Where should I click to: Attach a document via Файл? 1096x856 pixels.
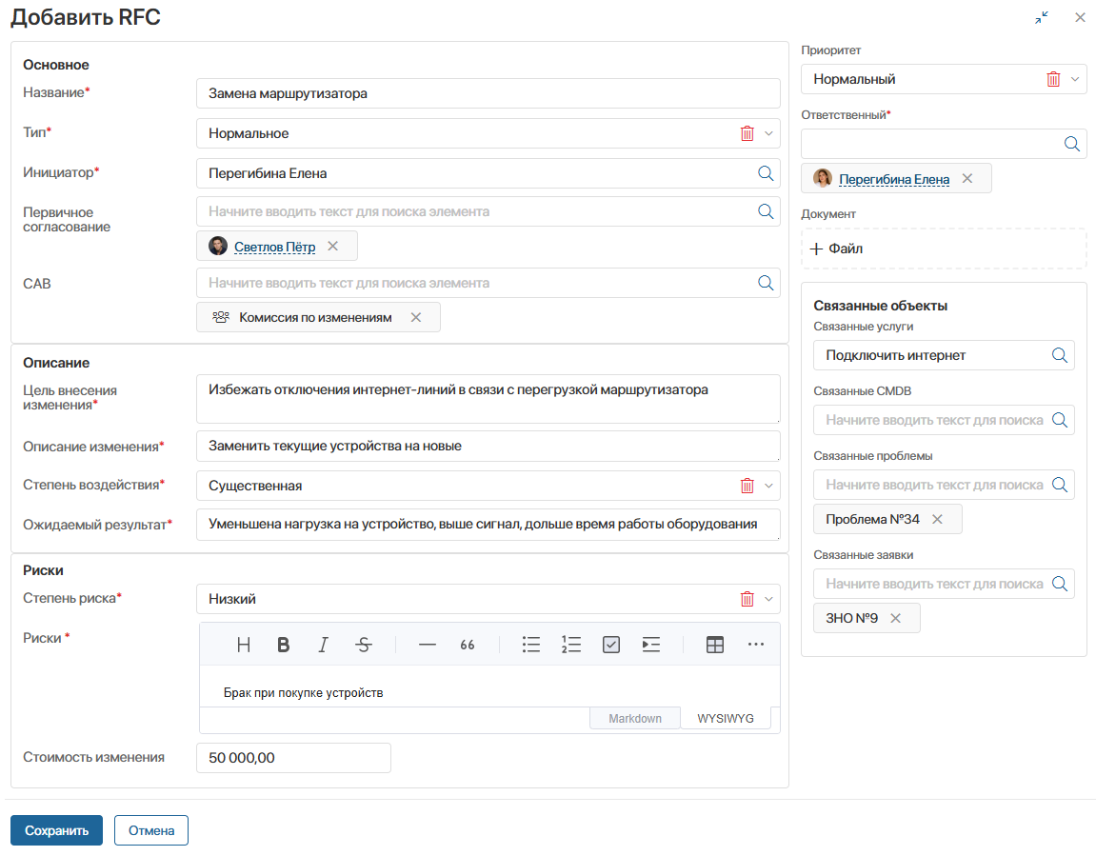click(836, 249)
